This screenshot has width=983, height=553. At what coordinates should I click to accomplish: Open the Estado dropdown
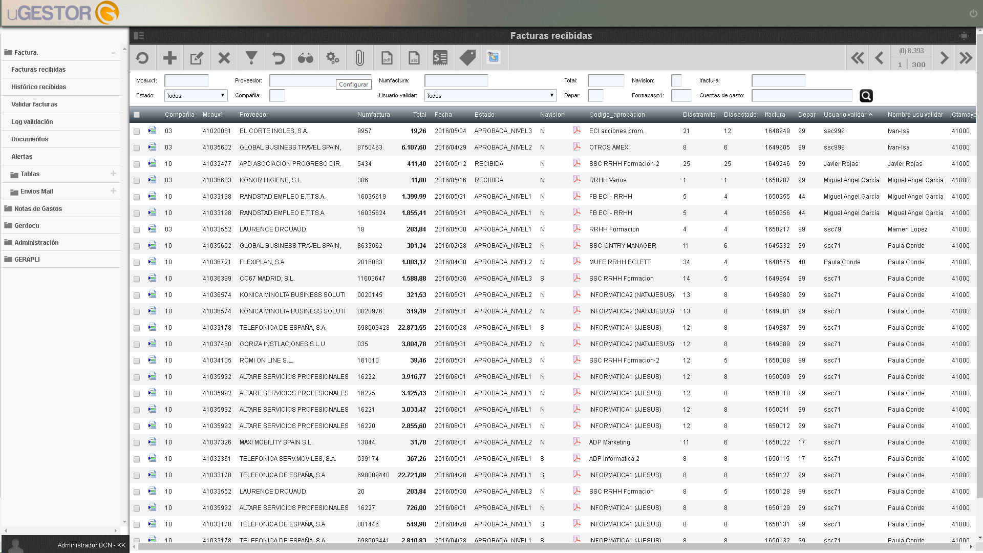(196, 96)
